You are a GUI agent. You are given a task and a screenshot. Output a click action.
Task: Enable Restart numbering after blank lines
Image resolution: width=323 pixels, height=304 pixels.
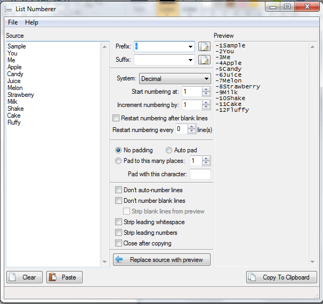116,118
